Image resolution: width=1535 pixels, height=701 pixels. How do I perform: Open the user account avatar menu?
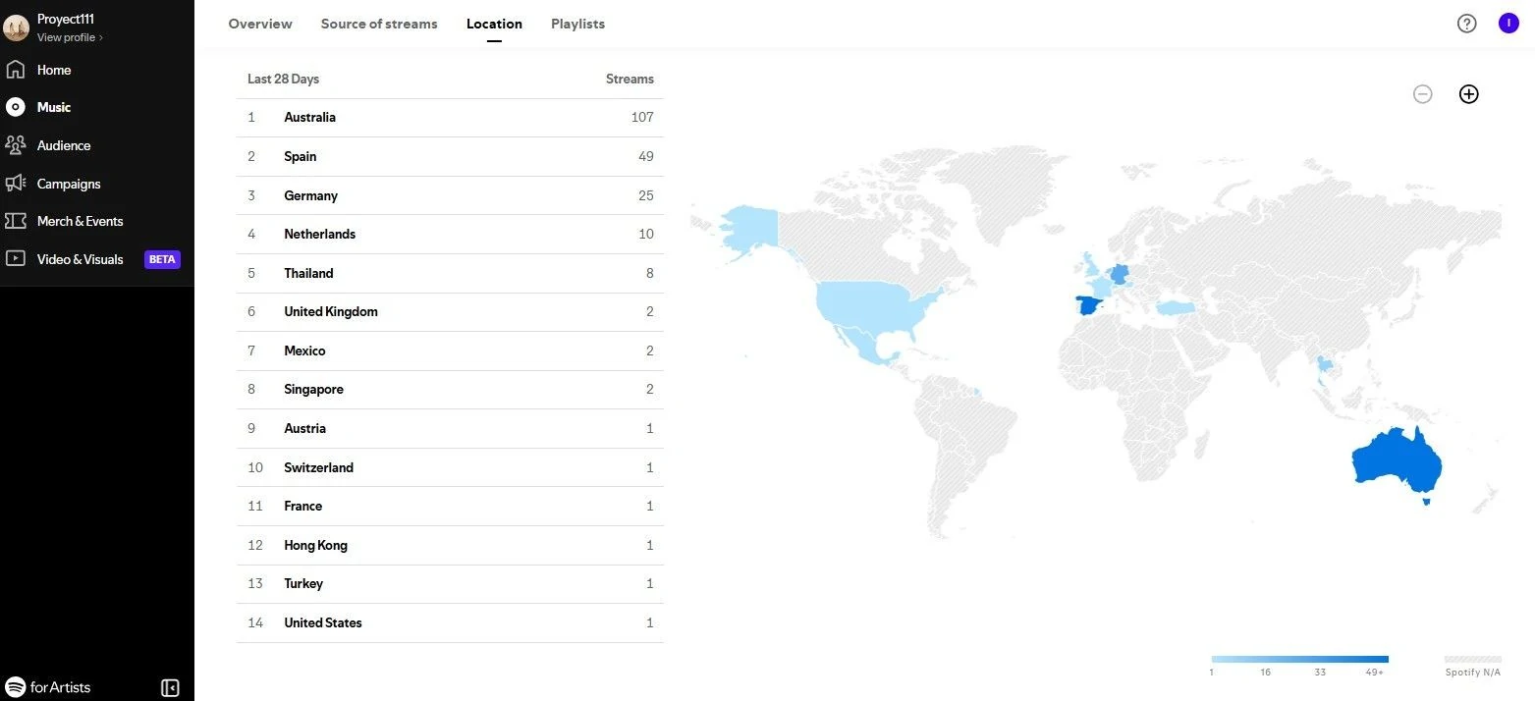(1508, 24)
